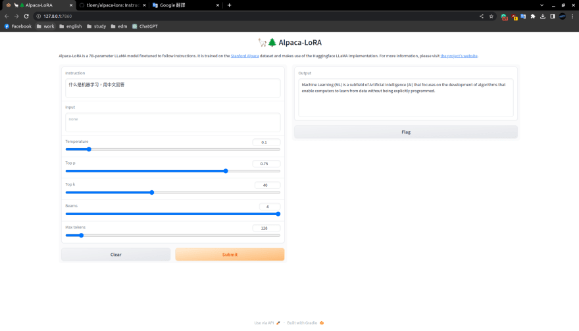
Task: Adjust the Temperature slider handle
Action: [x=89, y=149]
